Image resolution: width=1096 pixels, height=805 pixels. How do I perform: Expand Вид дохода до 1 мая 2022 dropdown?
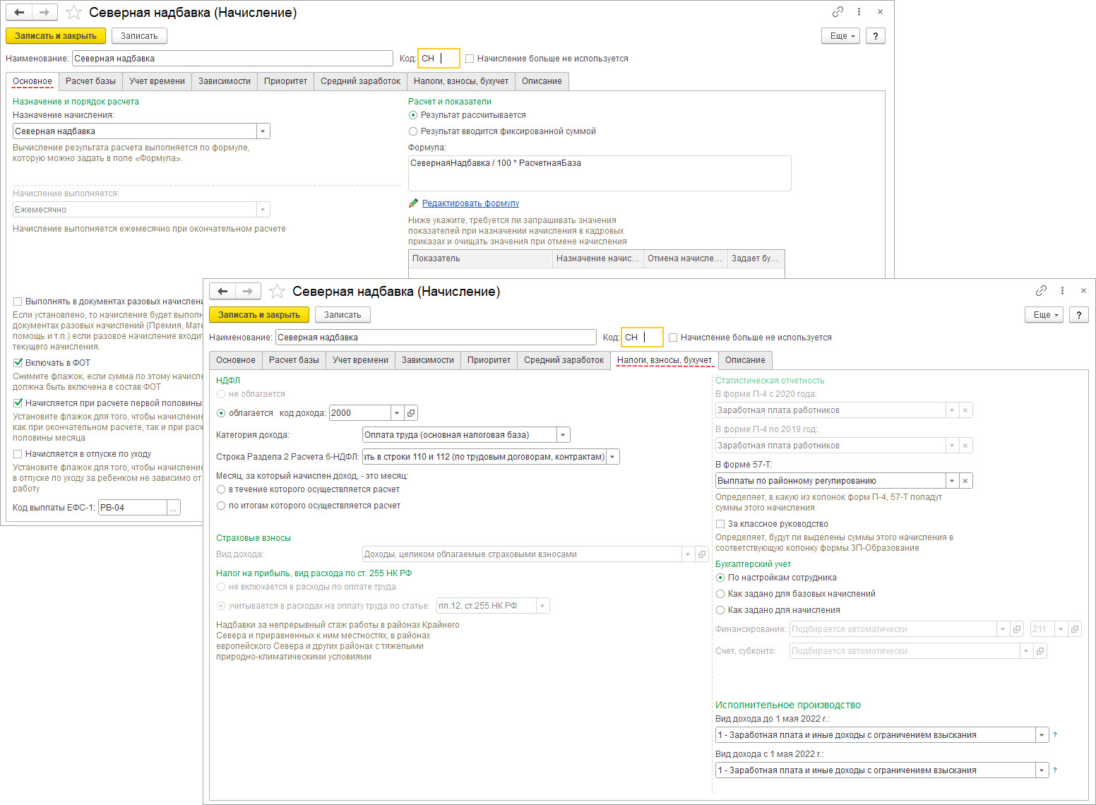coord(1042,735)
